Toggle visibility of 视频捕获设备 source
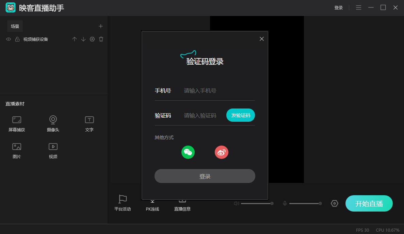 click(9, 39)
